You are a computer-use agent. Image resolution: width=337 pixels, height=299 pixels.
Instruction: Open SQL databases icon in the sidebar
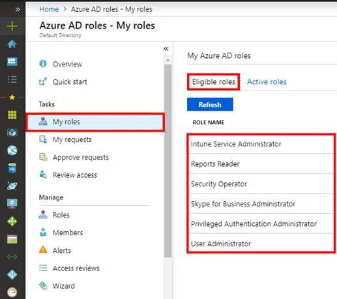tap(12, 168)
